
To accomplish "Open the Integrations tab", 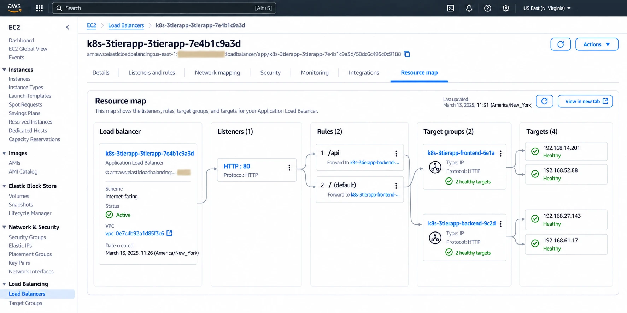I will 364,73.
